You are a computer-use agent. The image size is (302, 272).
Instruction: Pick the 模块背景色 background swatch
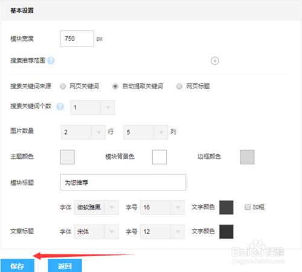[x=159, y=157]
